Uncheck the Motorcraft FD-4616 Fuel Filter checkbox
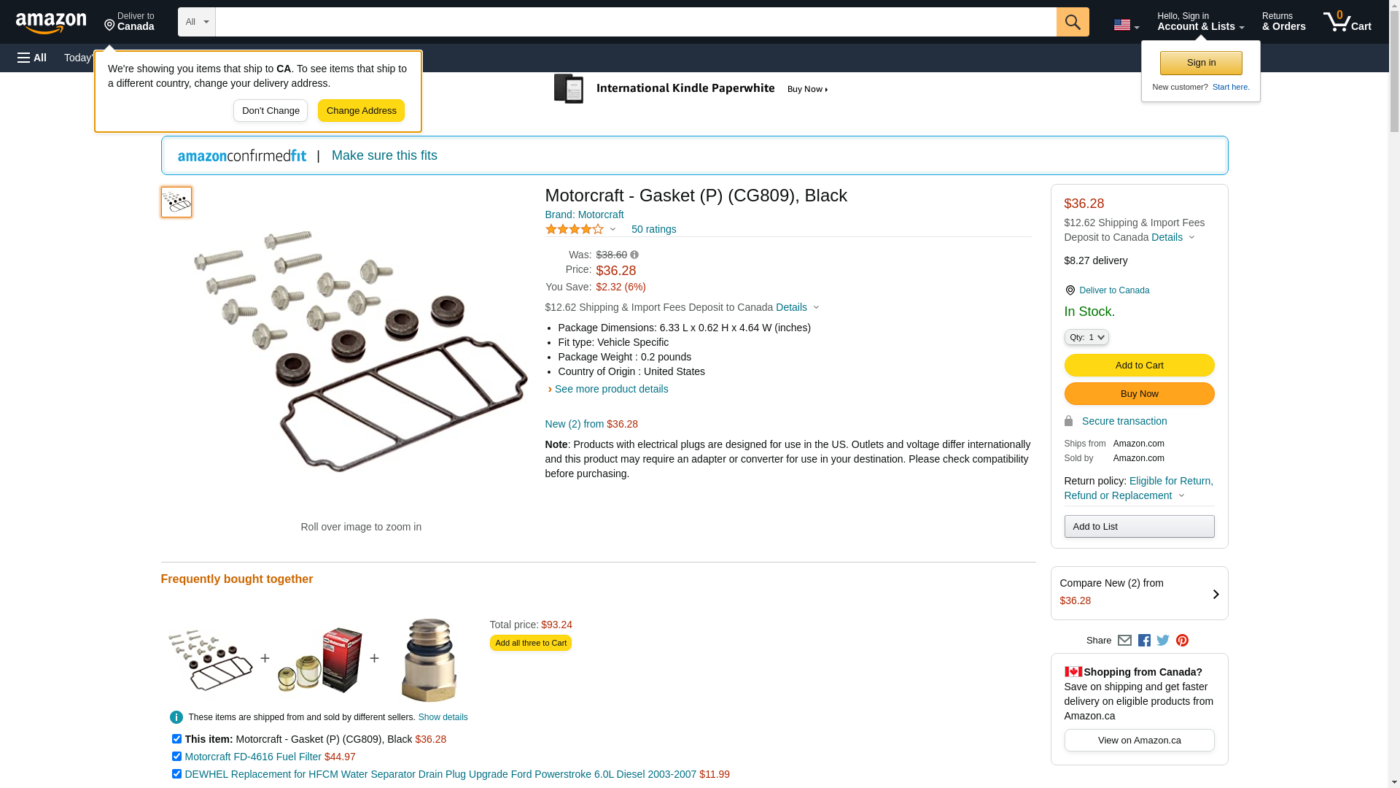This screenshot has width=1400, height=788. (x=176, y=757)
